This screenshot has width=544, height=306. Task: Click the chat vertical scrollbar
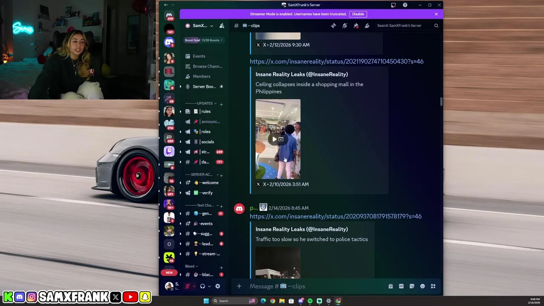point(441,102)
